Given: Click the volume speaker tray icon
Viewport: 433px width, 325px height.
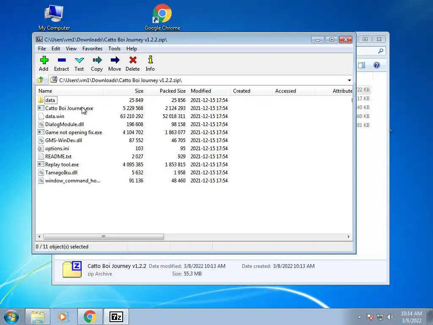Looking at the screenshot, I should coord(390,317).
